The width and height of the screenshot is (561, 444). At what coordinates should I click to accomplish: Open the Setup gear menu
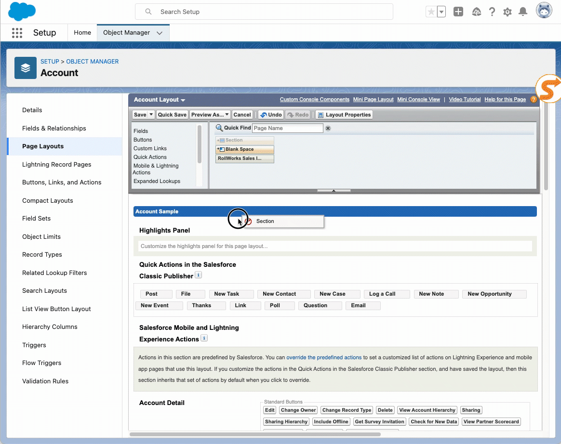(508, 12)
